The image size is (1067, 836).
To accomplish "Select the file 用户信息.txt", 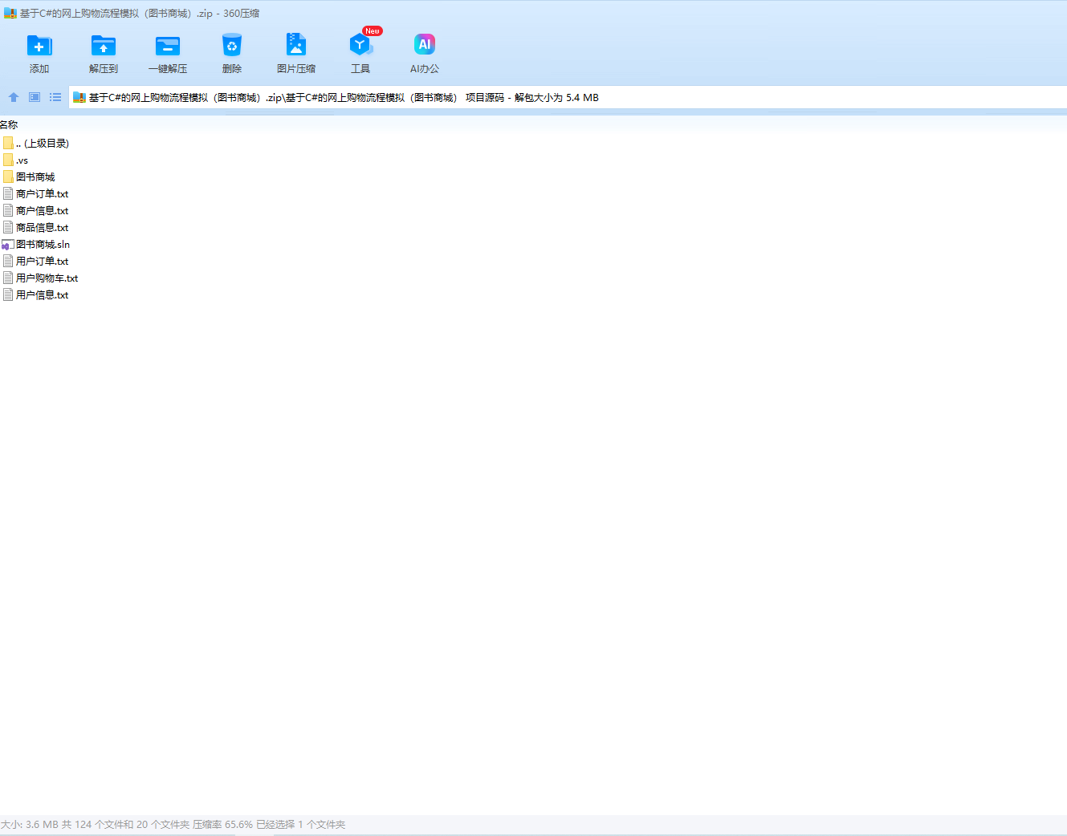I will tap(36, 294).
